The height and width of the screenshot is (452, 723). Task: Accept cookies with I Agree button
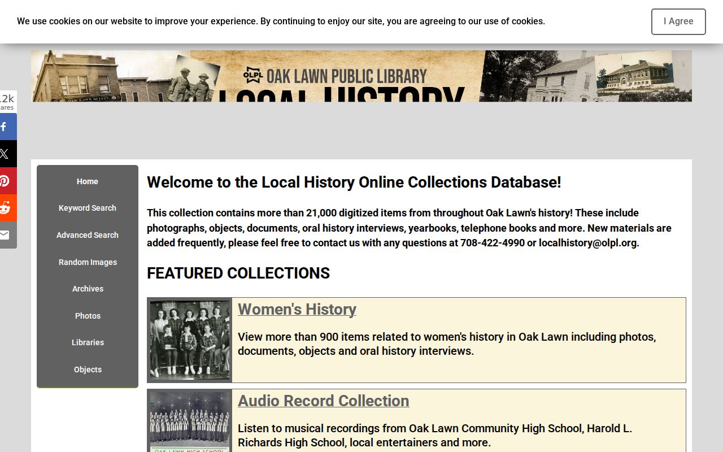tap(678, 21)
